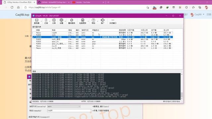Sort by Today Download (今日下载) column header
Image resolution: width=212 pixels, height=119 pixels.
click(131, 30)
